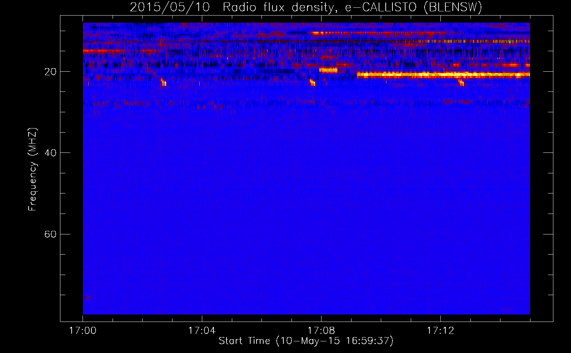
Task: Click the 17:00 time tick label
Action: click(x=83, y=330)
